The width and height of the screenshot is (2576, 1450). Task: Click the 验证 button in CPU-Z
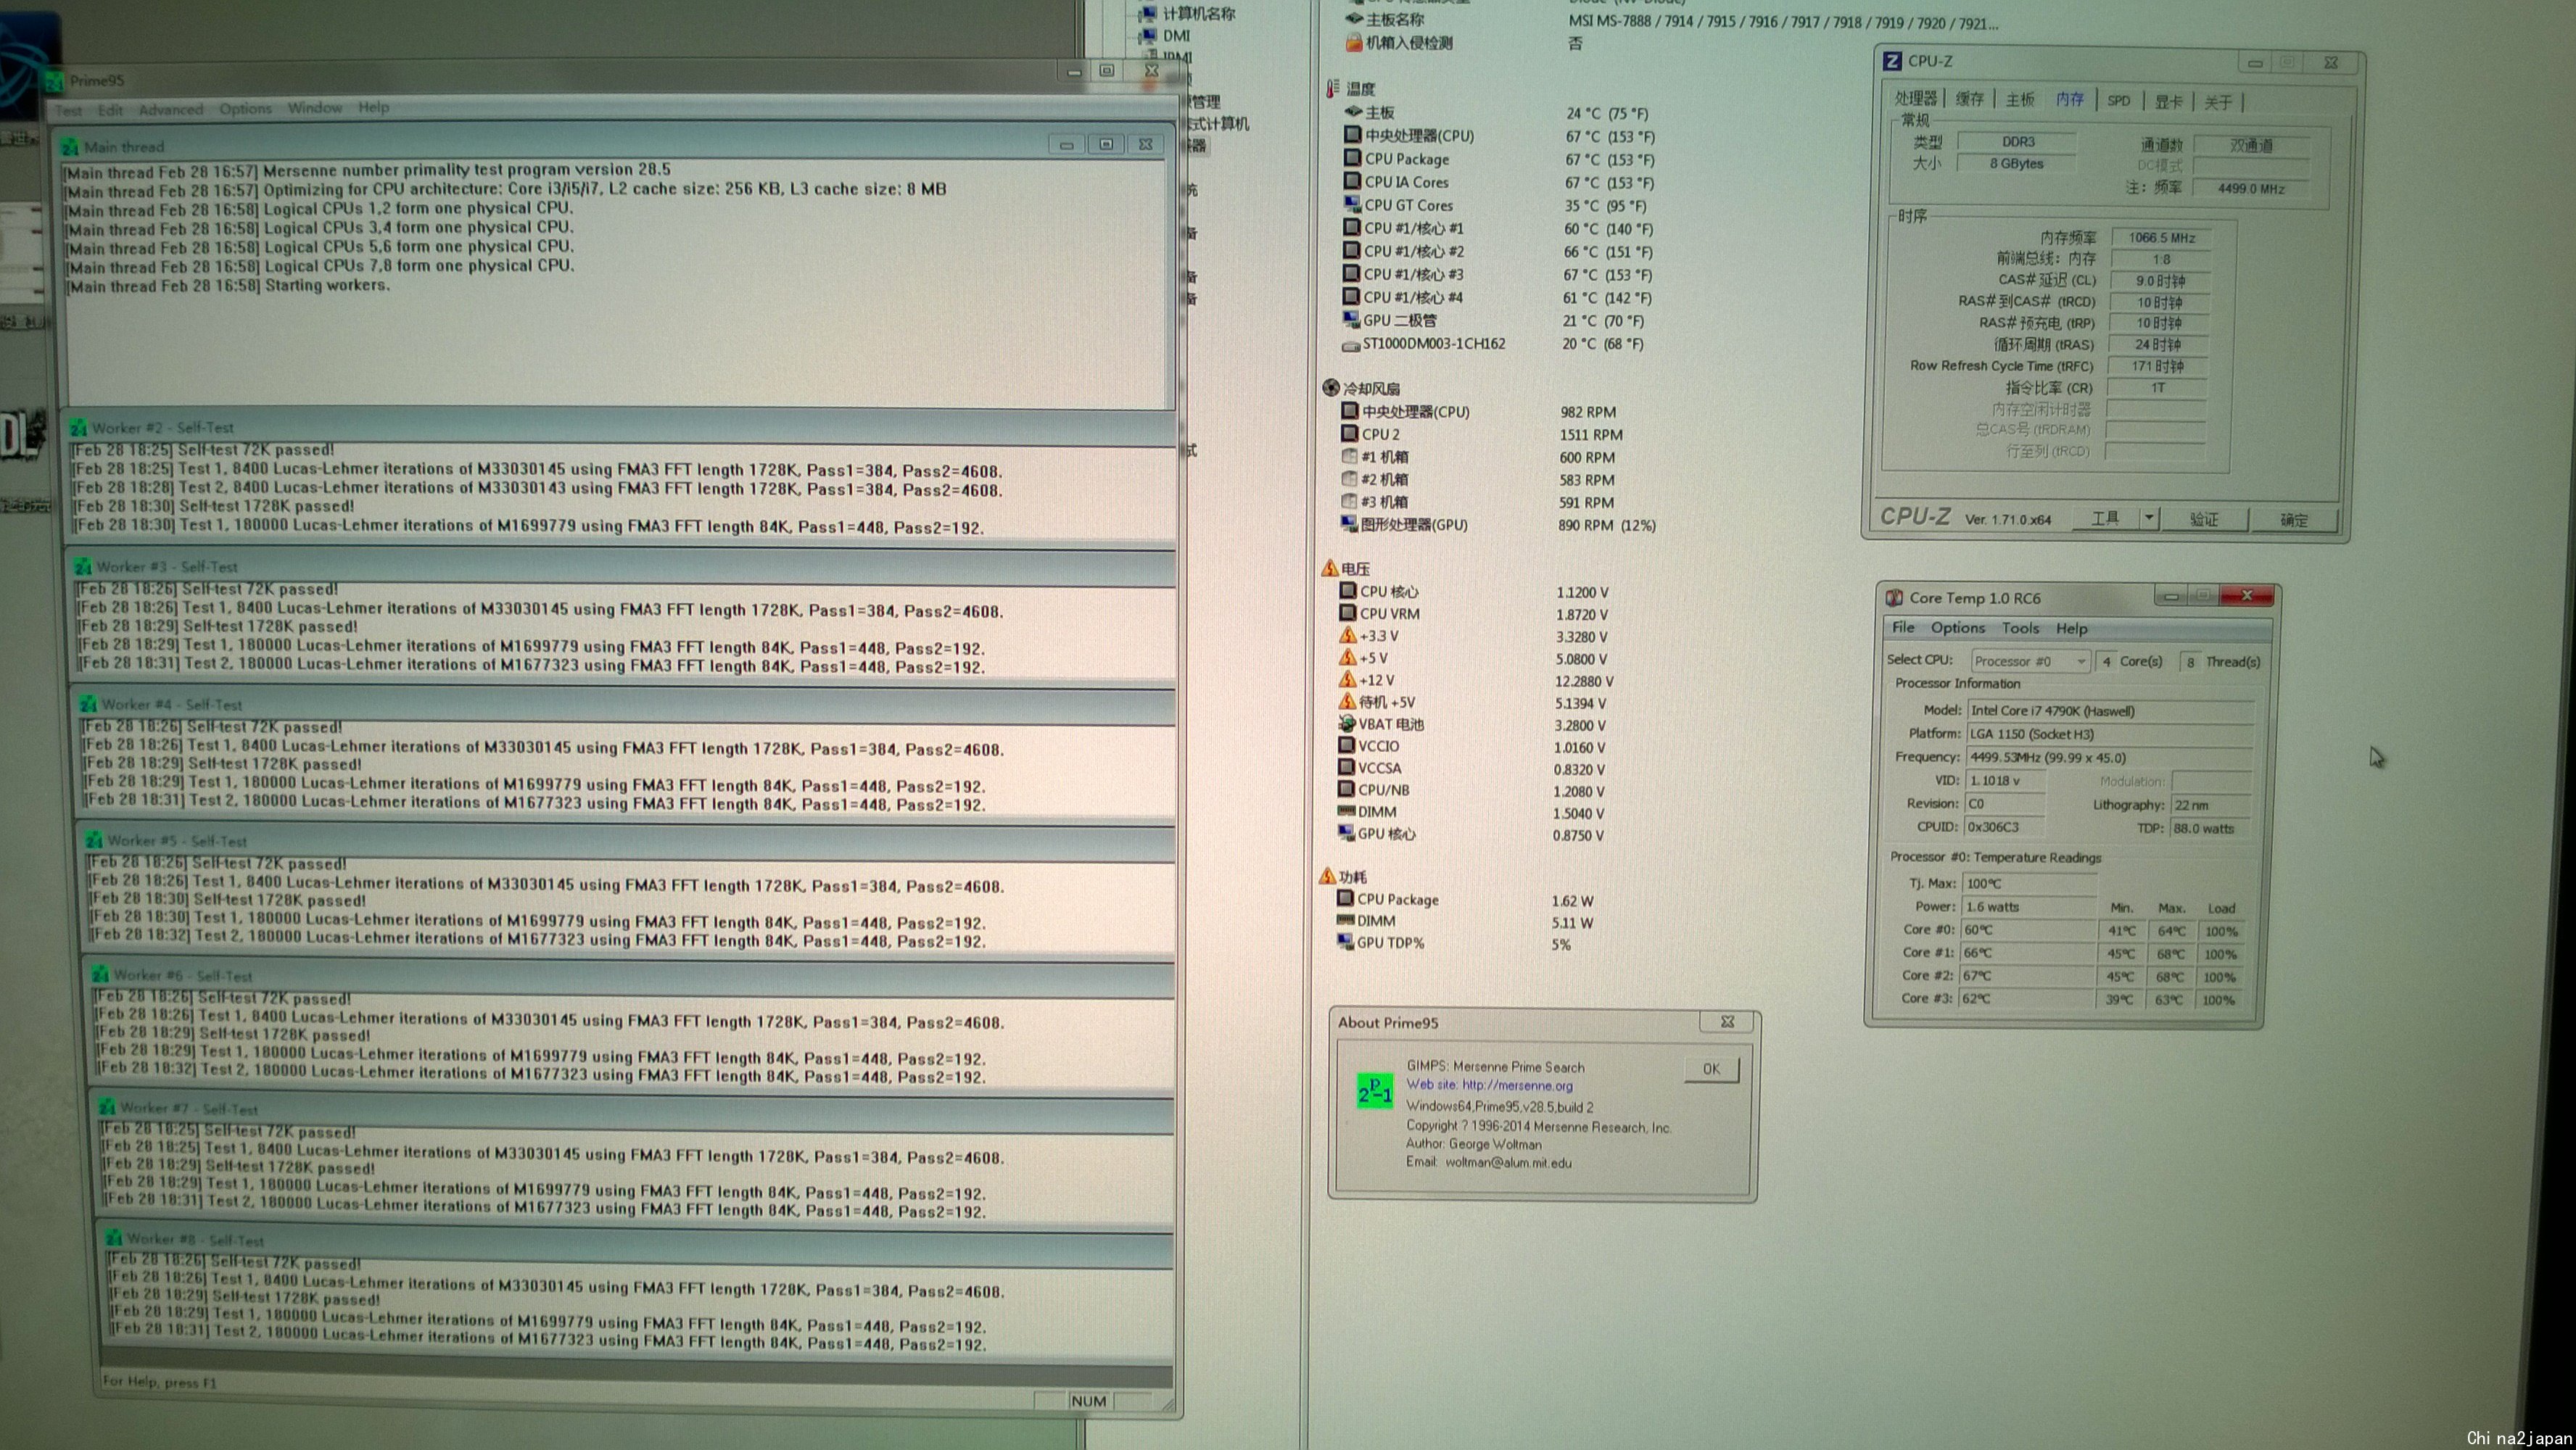(2204, 519)
